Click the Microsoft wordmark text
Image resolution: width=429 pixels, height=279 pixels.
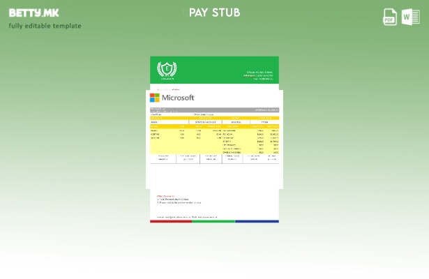click(x=178, y=98)
